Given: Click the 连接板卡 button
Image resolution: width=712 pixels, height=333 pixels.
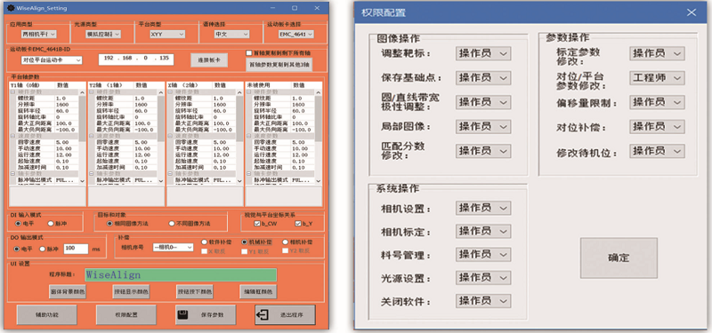Looking at the screenshot, I should pyautogui.click(x=209, y=60).
